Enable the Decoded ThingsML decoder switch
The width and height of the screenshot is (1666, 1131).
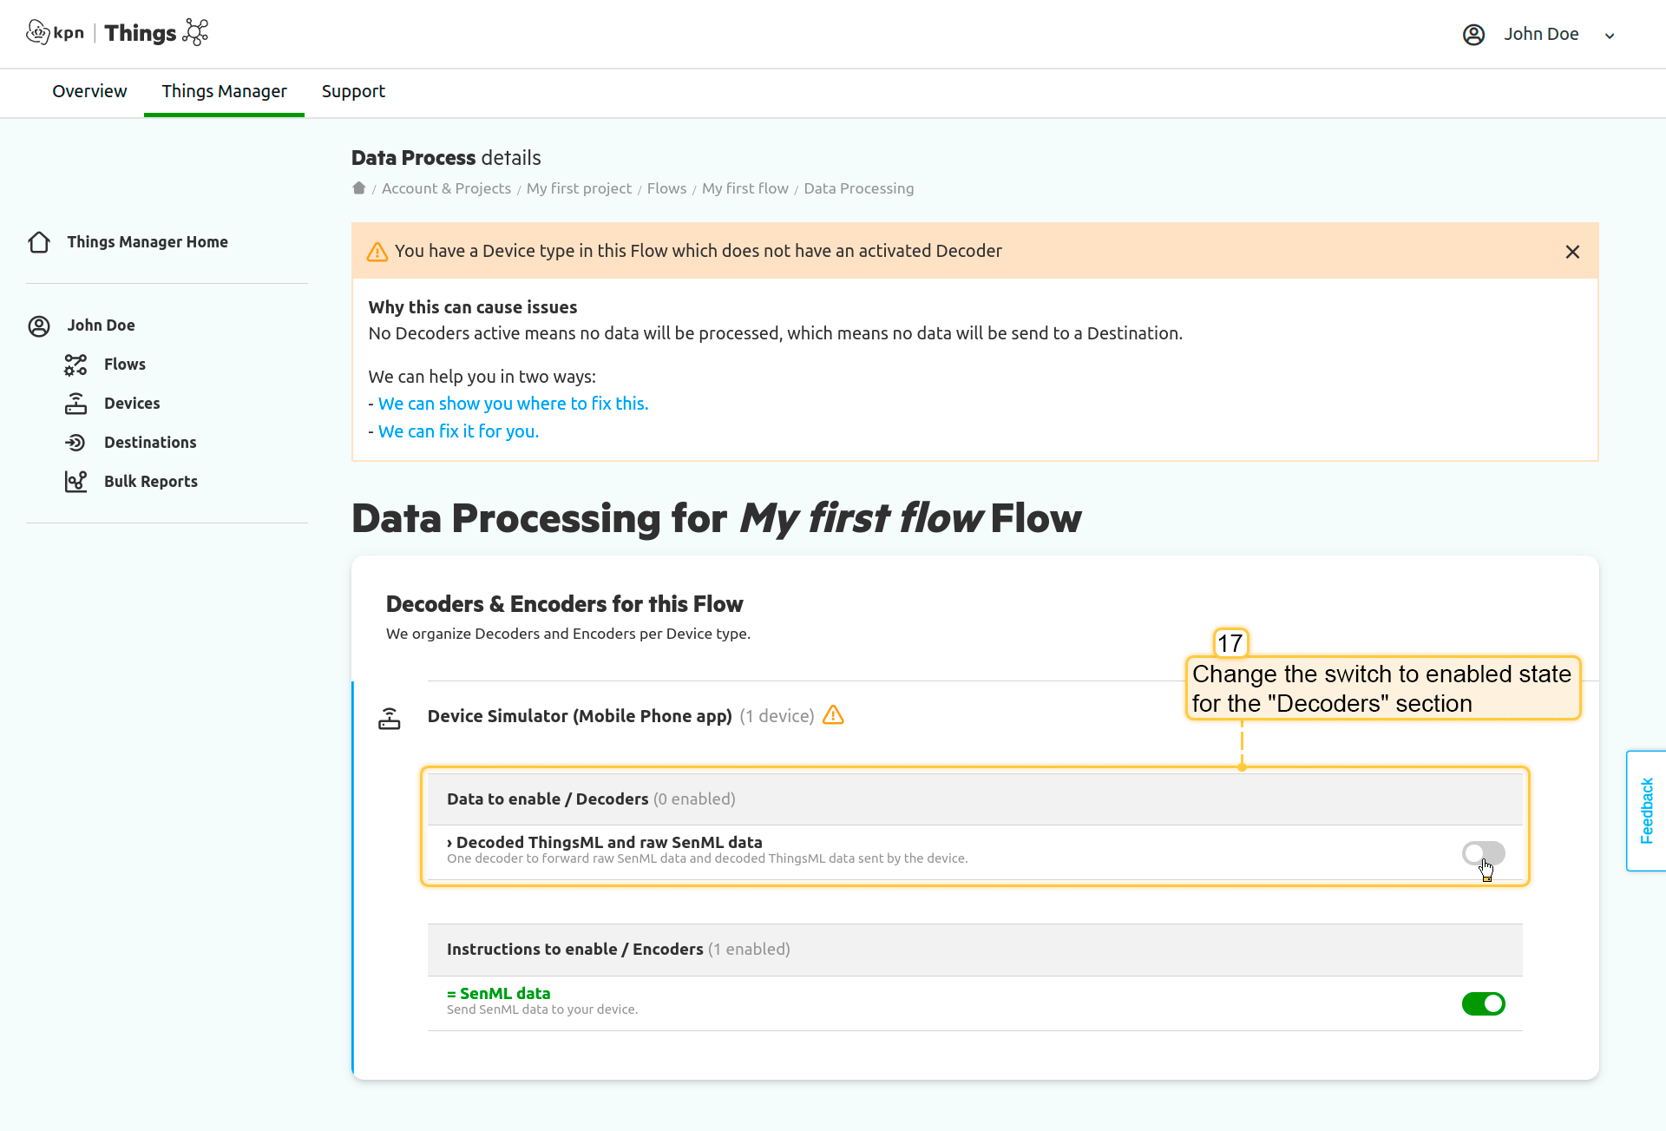tap(1483, 853)
